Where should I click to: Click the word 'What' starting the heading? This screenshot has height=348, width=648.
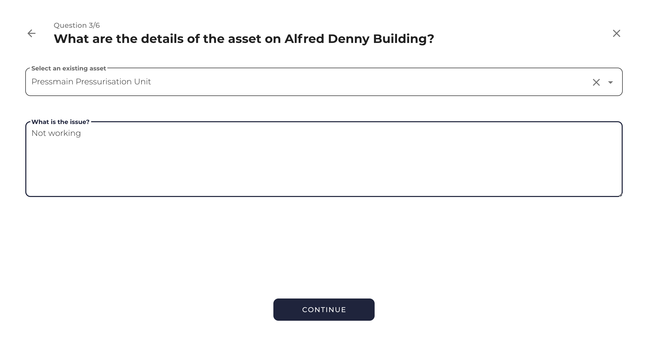71,39
